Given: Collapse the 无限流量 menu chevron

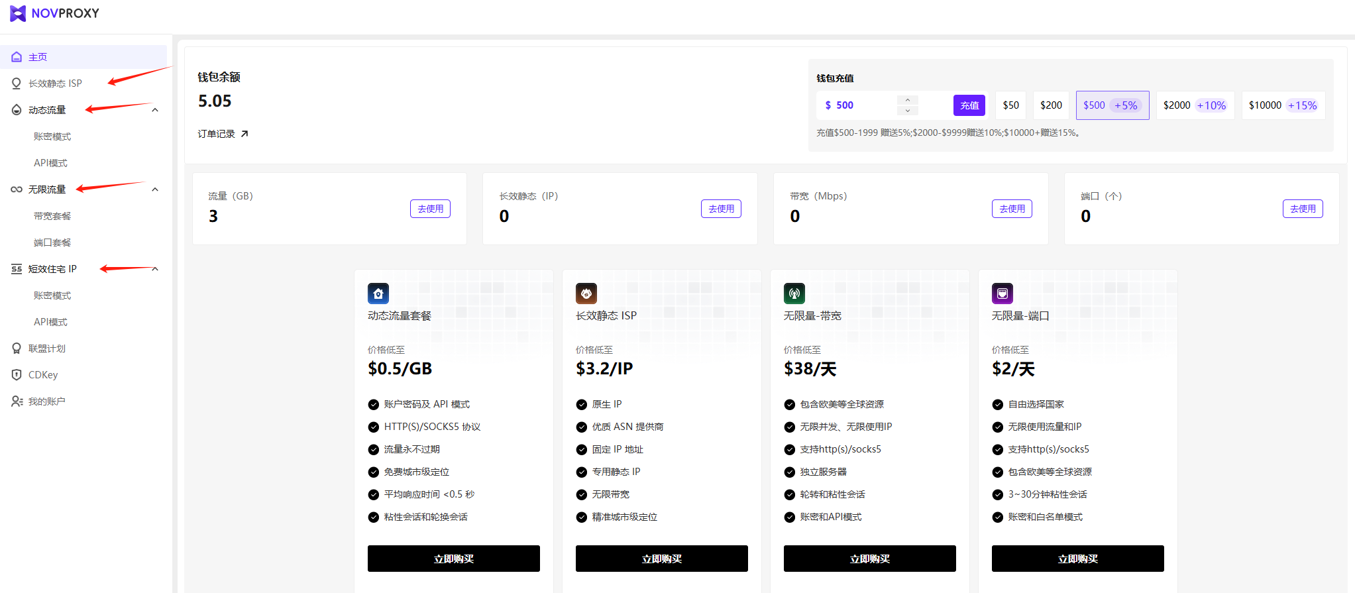Looking at the screenshot, I should 155,189.
